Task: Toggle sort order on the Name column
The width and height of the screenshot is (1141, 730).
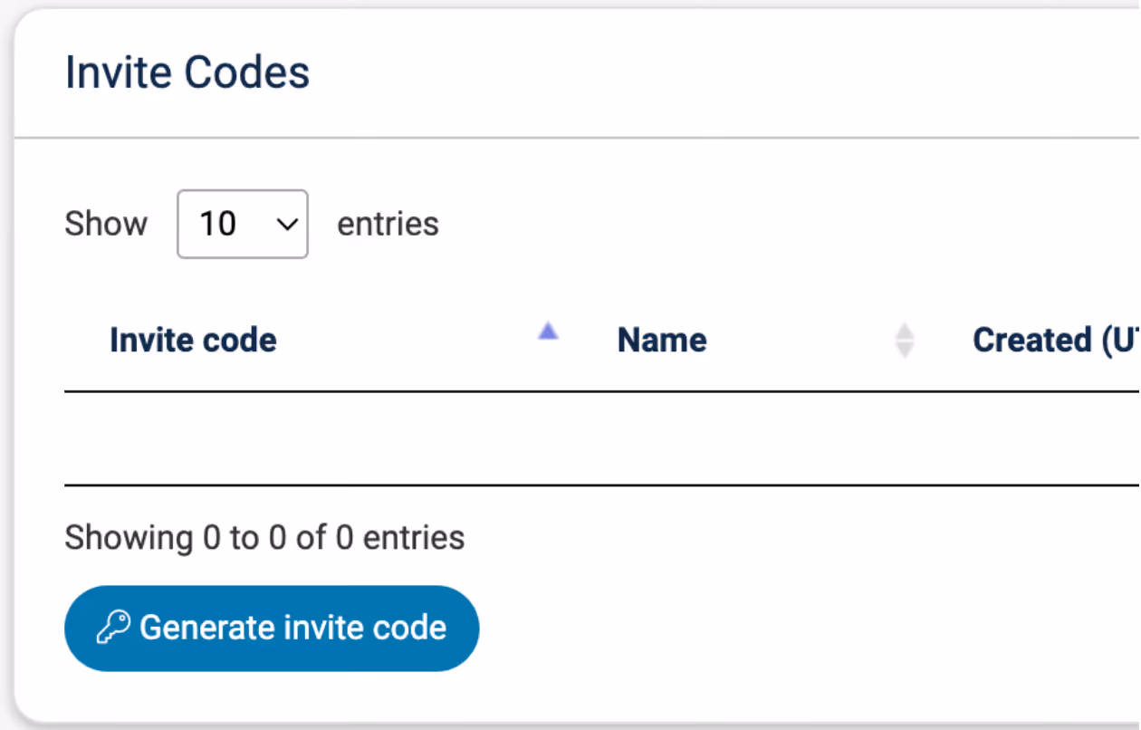Action: click(661, 340)
